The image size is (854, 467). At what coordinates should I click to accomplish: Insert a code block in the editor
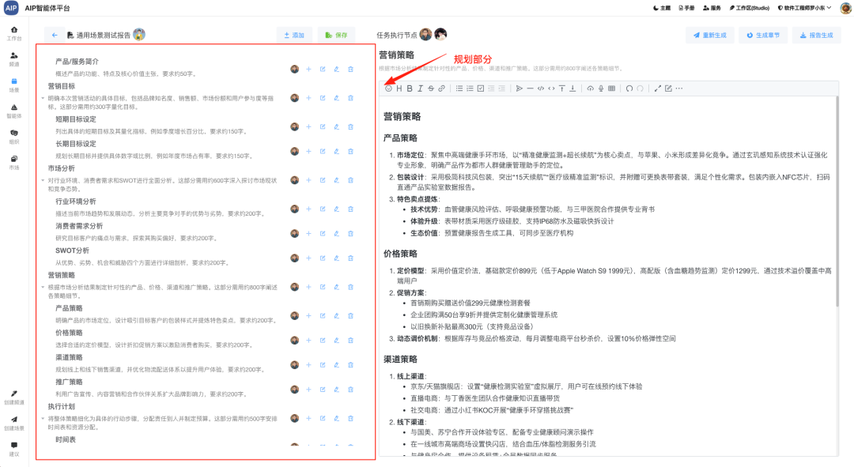(541, 89)
